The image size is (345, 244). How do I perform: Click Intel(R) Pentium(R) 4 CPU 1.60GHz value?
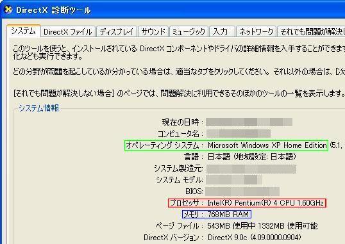[265, 202]
